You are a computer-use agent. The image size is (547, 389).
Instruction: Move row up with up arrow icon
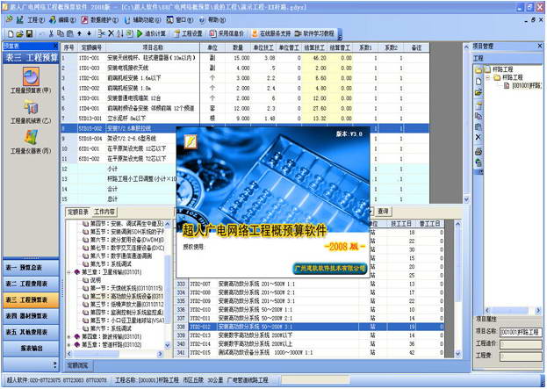80,34
